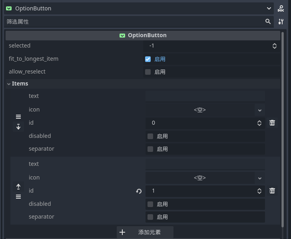Open inspector property tools settings icon
The width and height of the screenshot is (291, 239).
281,22
